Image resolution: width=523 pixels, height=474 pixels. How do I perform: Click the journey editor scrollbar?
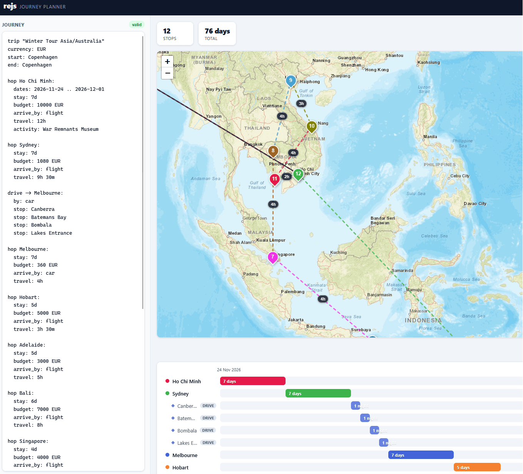(143, 172)
